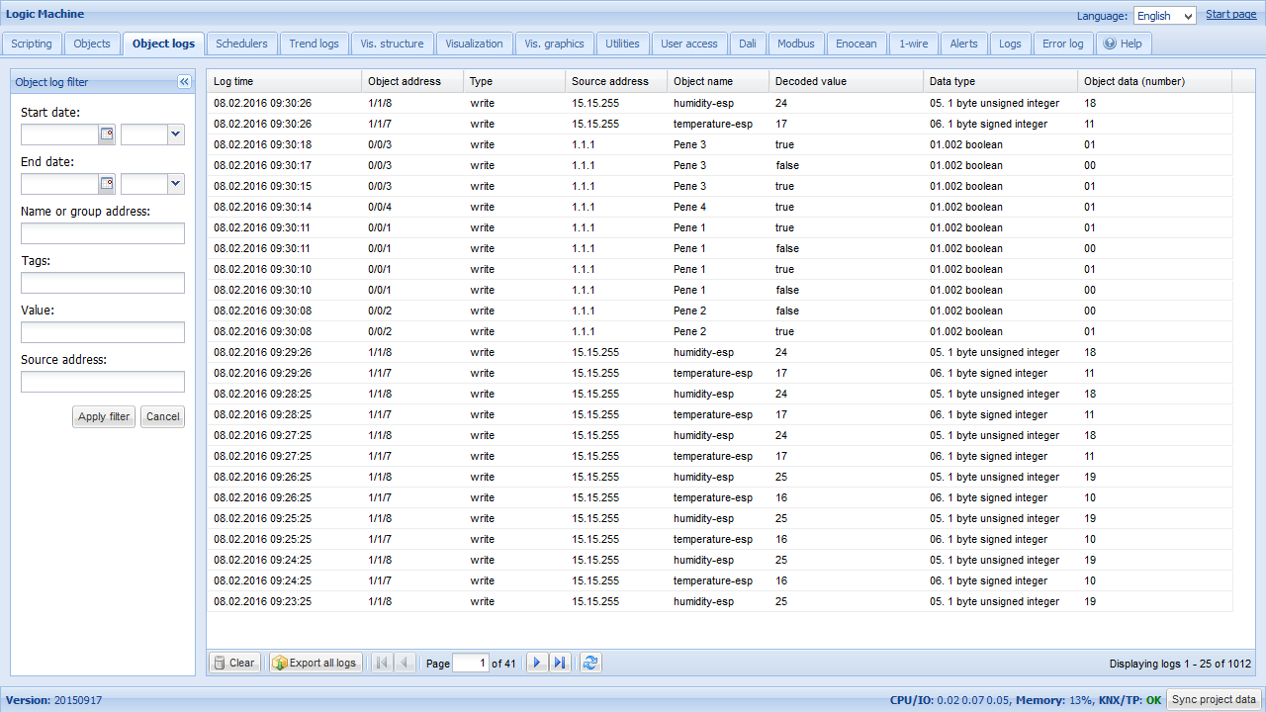This screenshot has height=712, width=1266.
Task: Sort by the Source address column header
Action: pyautogui.click(x=616, y=81)
